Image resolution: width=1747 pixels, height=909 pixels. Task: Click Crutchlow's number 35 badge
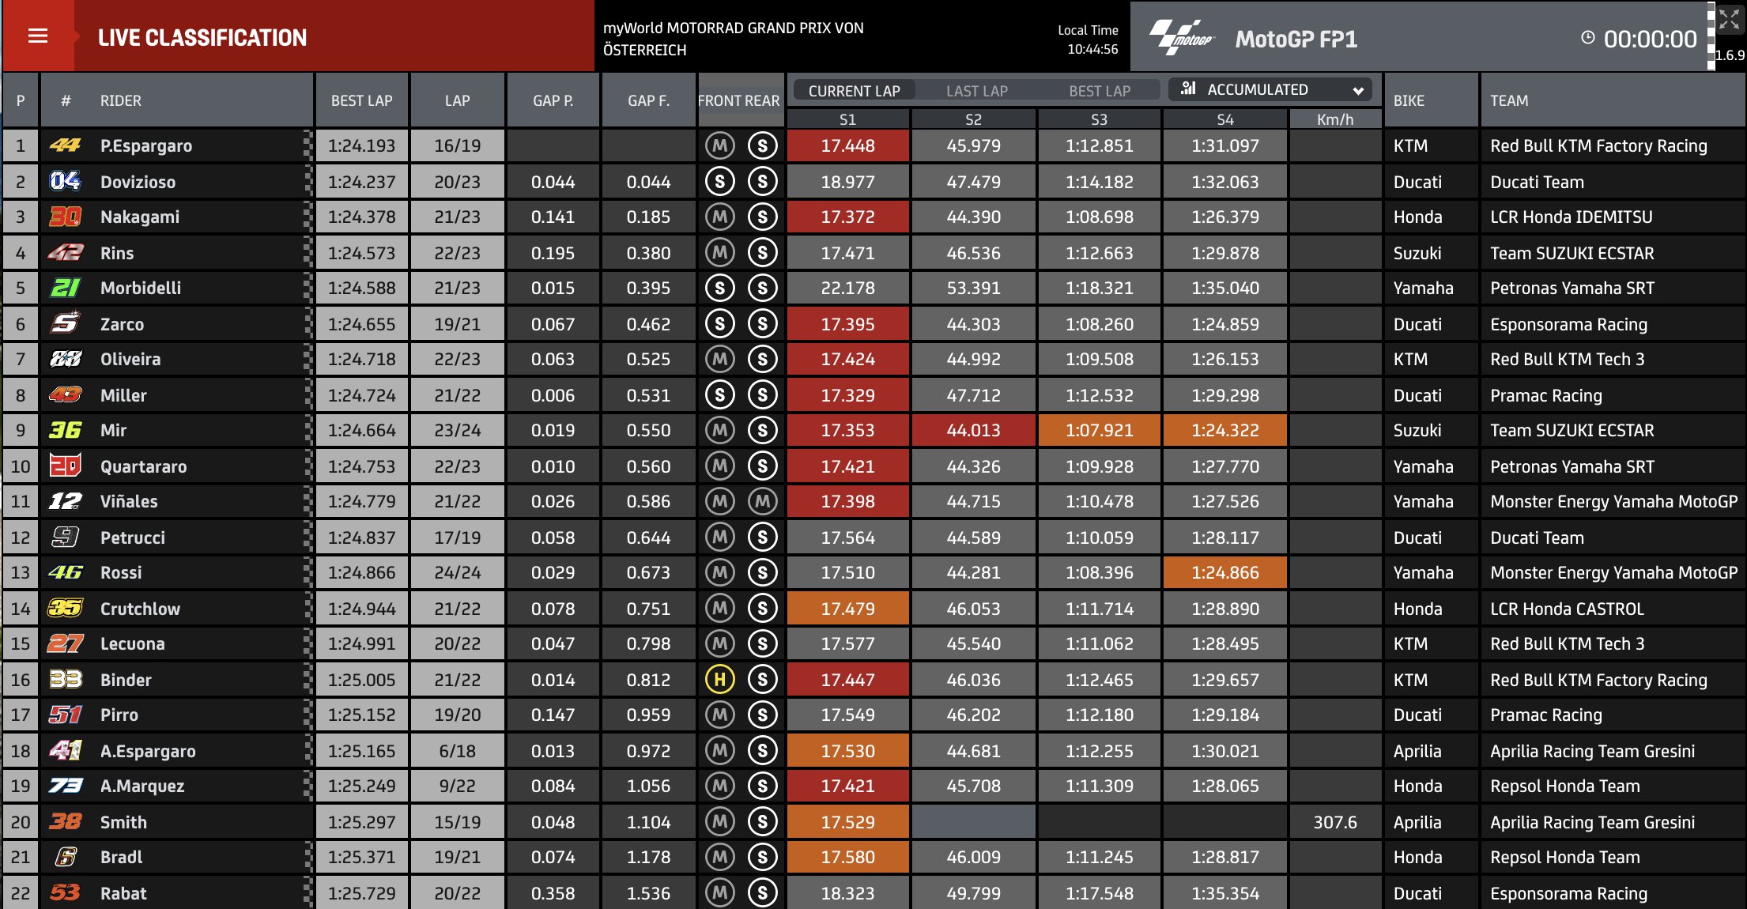(66, 609)
